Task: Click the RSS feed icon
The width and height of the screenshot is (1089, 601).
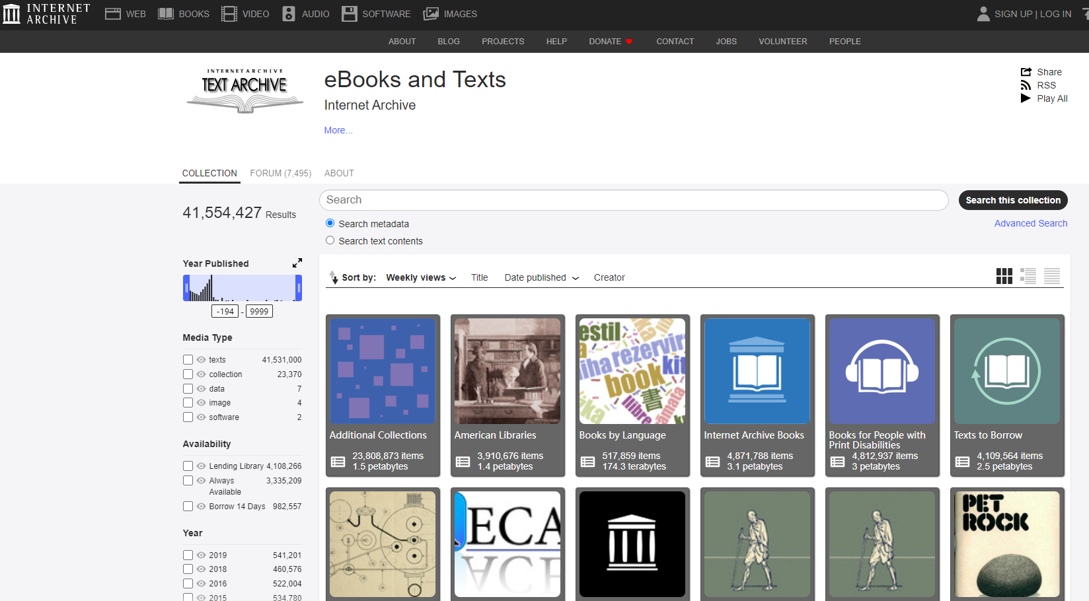Action: click(x=1026, y=85)
